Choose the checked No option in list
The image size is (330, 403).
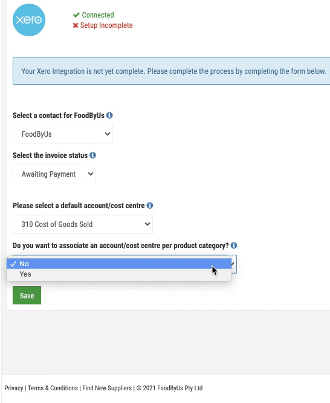click(119, 264)
